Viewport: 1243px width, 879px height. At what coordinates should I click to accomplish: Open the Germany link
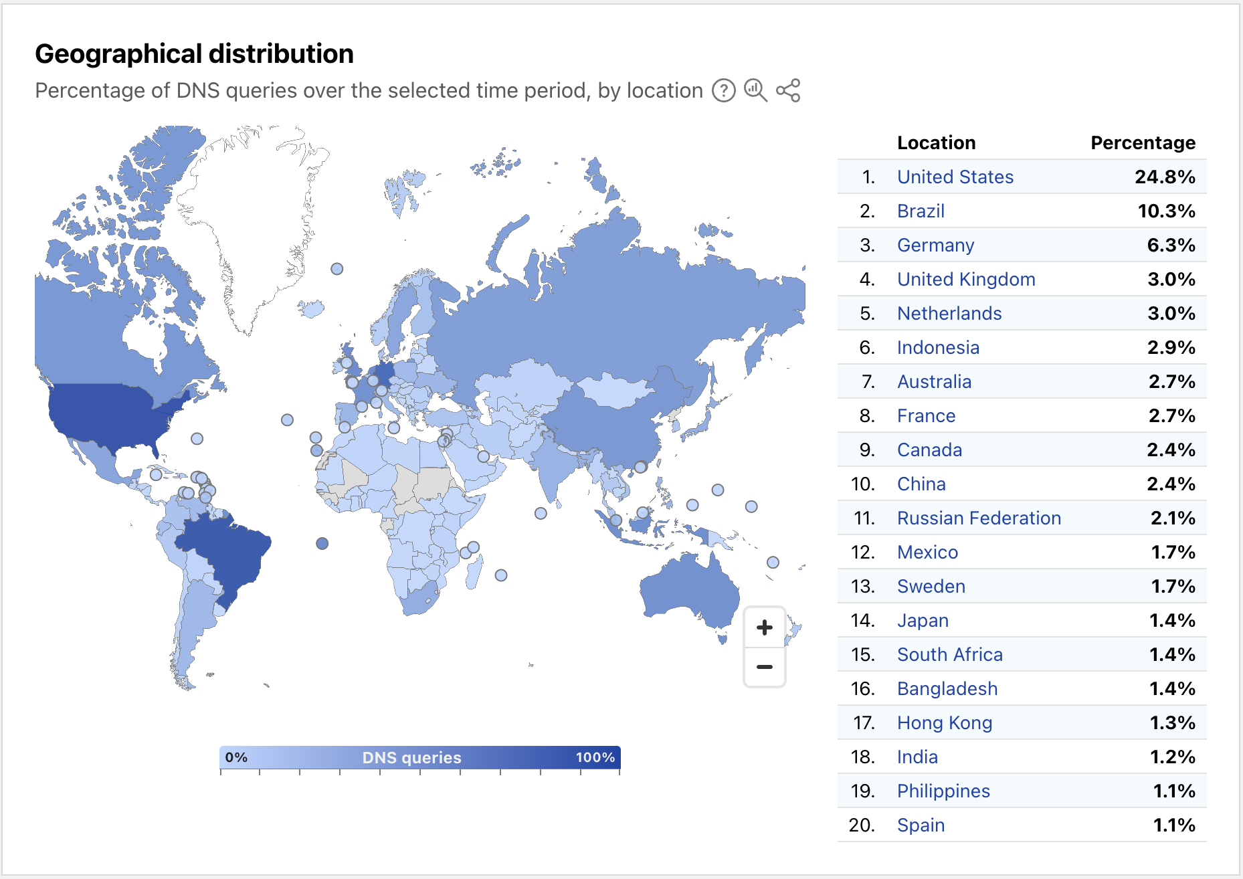[935, 245]
